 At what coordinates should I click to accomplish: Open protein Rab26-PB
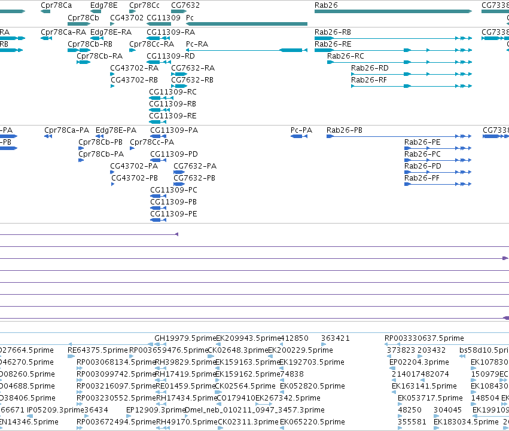point(345,130)
